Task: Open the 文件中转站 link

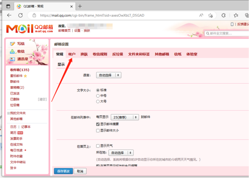Action: tap(18, 162)
